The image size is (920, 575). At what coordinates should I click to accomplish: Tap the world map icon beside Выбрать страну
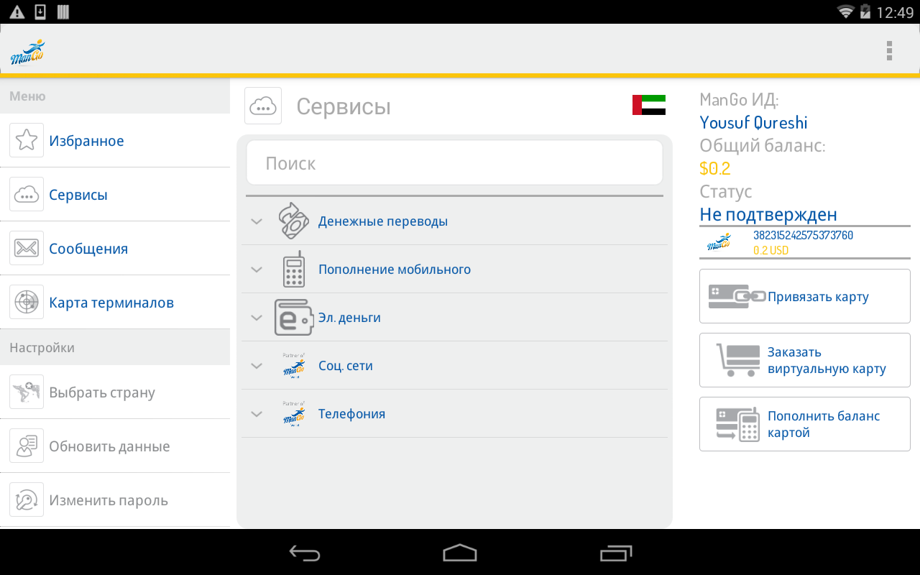[27, 392]
